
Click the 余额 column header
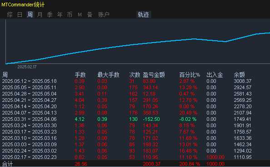tap(240, 75)
